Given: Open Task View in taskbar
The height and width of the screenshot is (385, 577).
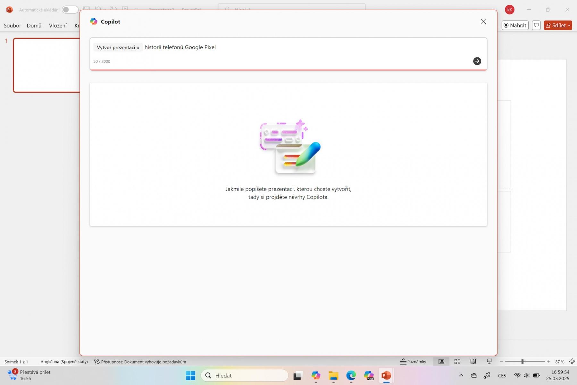Looking at the screenshot, I should pyautogui.click(x=298, y=375).
